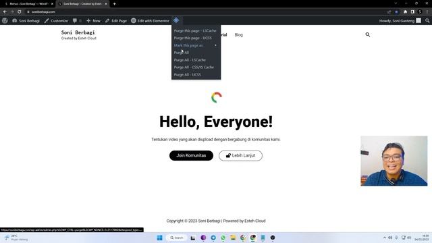The image size is (432, 243).
Task: Show hidden system tray icons
Action: [385, 238]
